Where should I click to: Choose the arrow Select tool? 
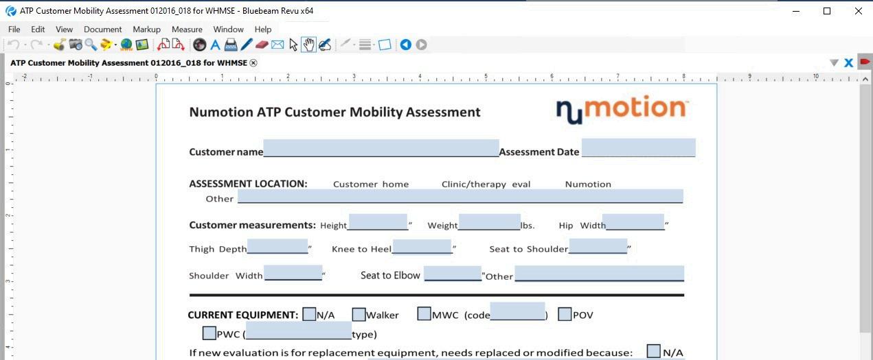pos(293,45)
